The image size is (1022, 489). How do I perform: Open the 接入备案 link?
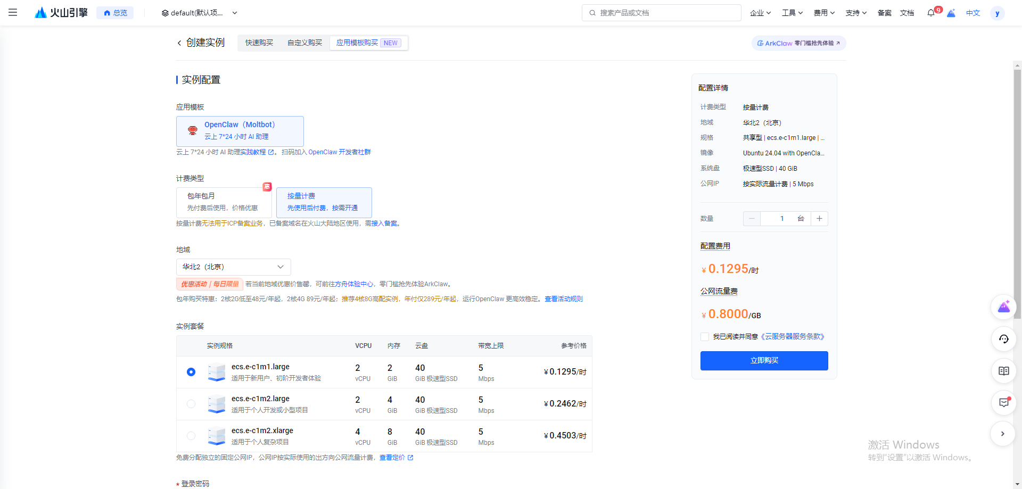tap(384, 223)
